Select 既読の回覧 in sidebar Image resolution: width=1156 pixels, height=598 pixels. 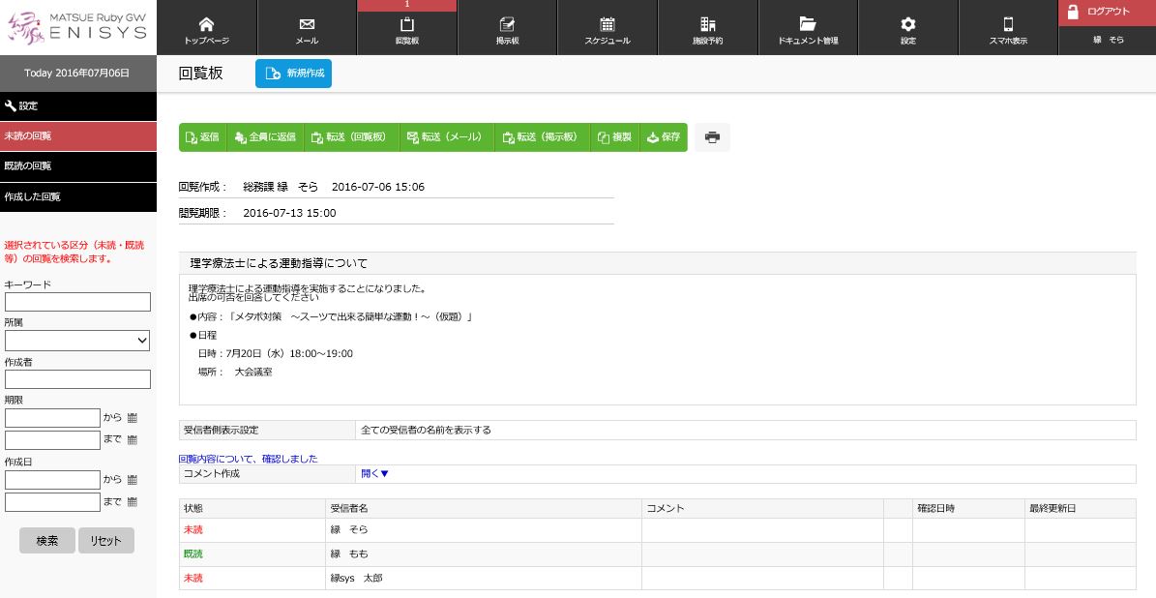pyautogui.click(x=78, y=166)
